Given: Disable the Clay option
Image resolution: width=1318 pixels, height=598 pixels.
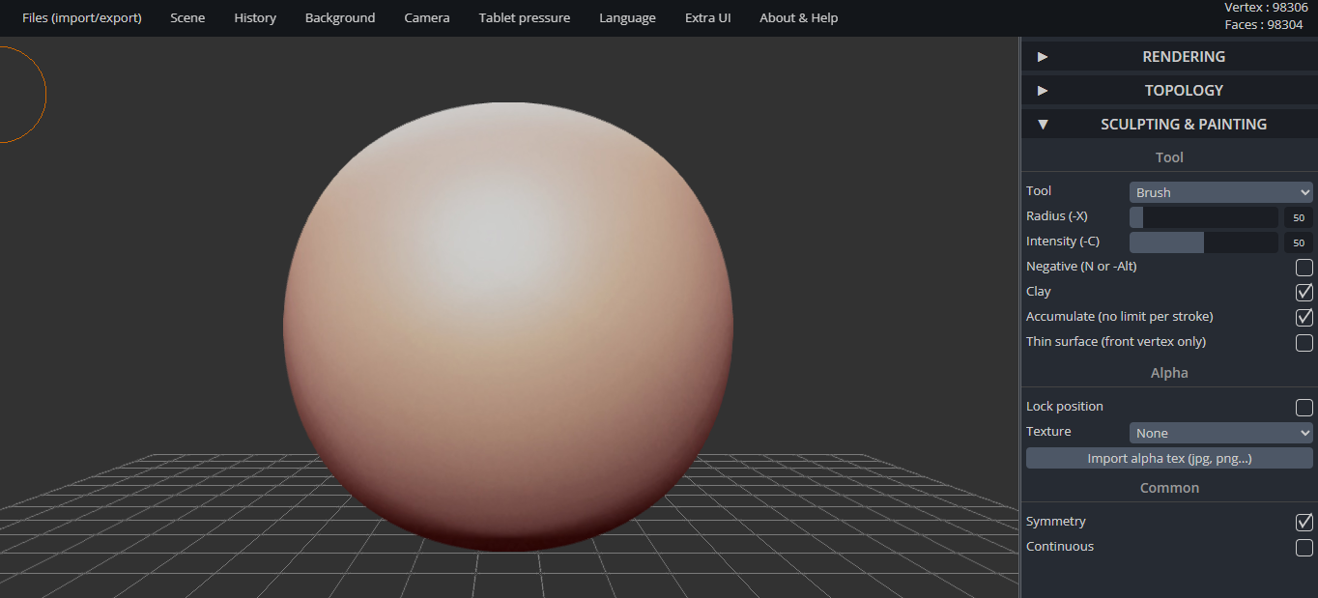Looking at the screenshot, I should pyautogui.click(x=1304, y=292).
